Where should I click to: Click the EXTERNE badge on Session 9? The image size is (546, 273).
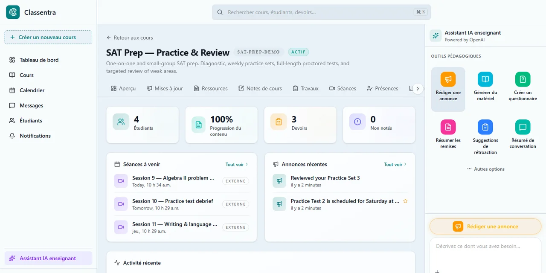(235, 181)
